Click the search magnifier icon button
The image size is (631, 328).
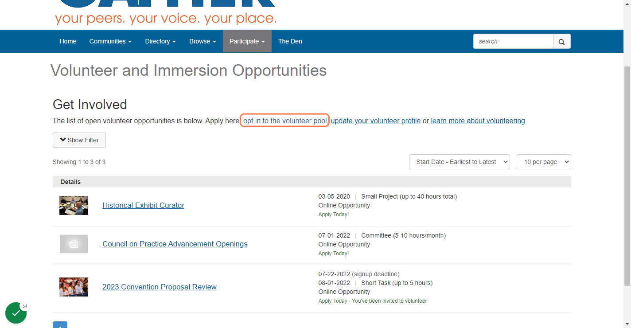(561, 41)
